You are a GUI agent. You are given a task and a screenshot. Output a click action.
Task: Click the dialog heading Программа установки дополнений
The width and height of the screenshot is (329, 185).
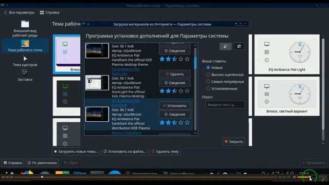tap(157, 36)
